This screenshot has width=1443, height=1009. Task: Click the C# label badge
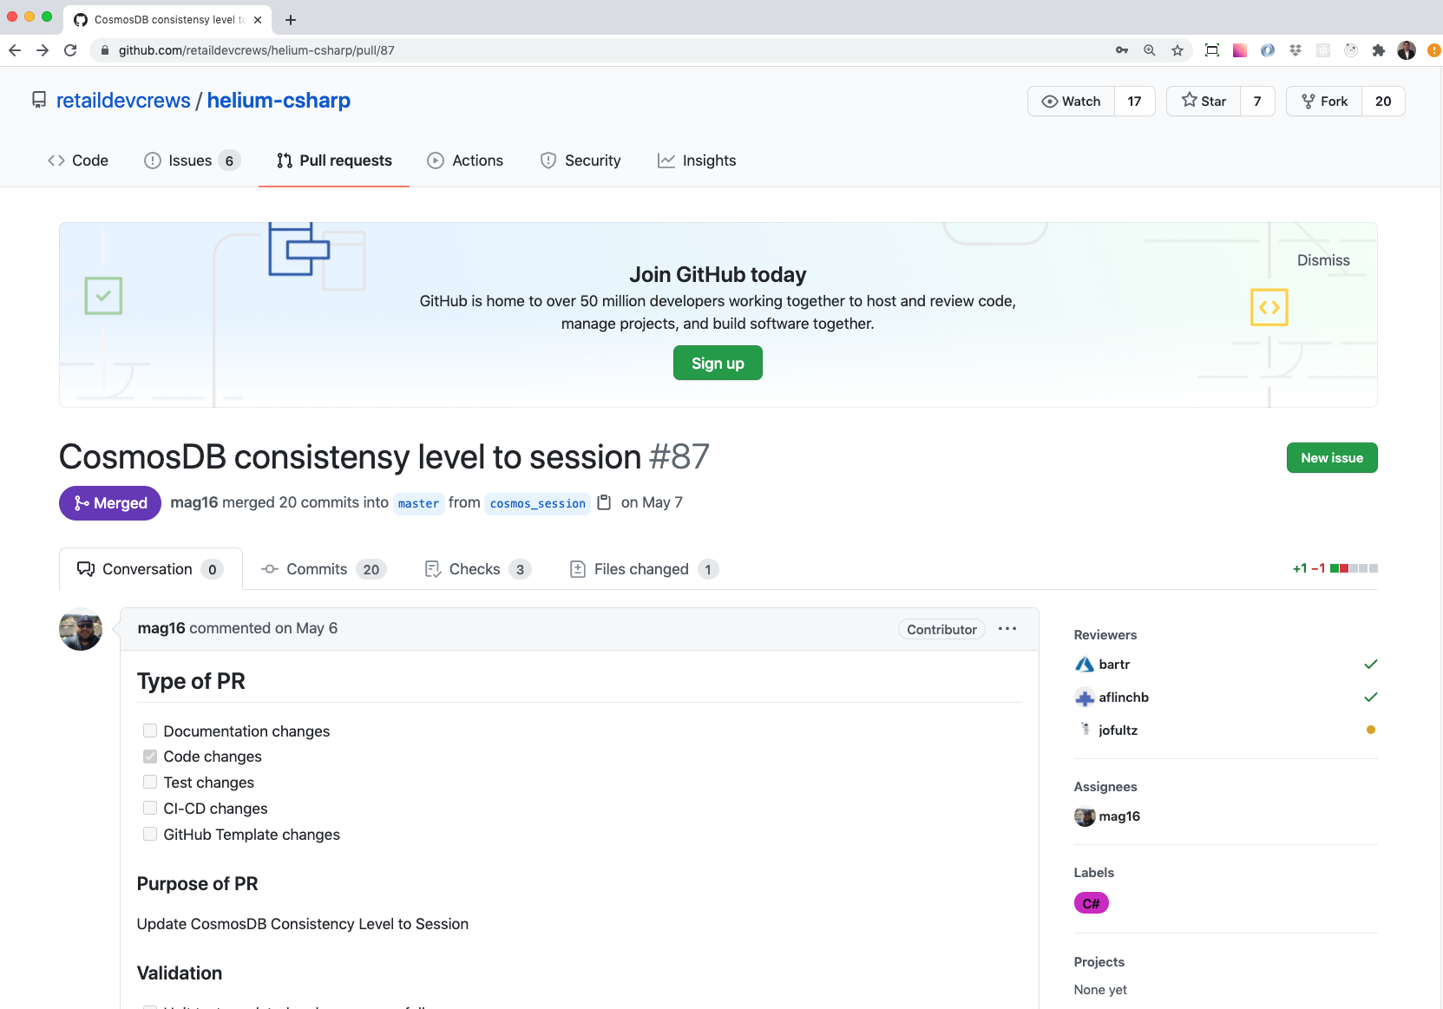pos(1091,903)
